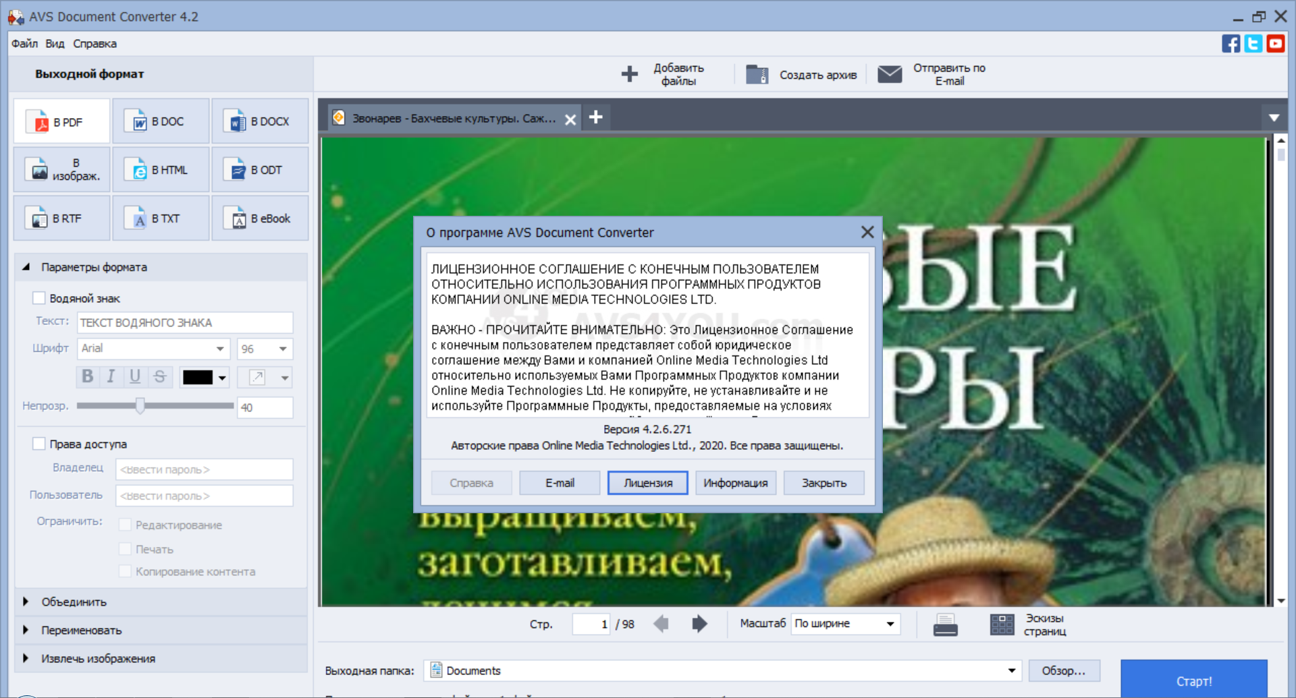Image resolution: width=1296 pixels, height=698 pixels.
Task: Click the Владелец password field
Action: click(204, 469)
